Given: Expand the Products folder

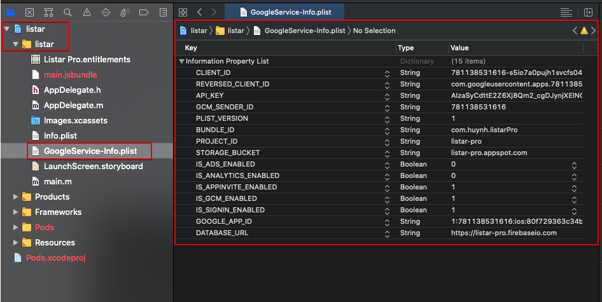Looking at the screenshot, I should coord(16,197).
